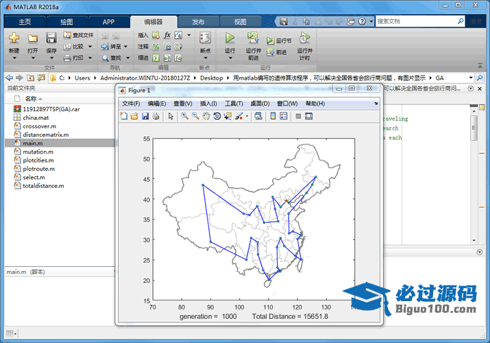
Task: Open Figure 1 Insert (插入) menu
Action: point(208,104)
